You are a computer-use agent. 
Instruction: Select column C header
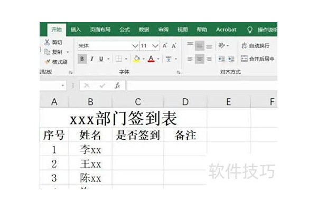pyautogui.click(x=138, y=102)
